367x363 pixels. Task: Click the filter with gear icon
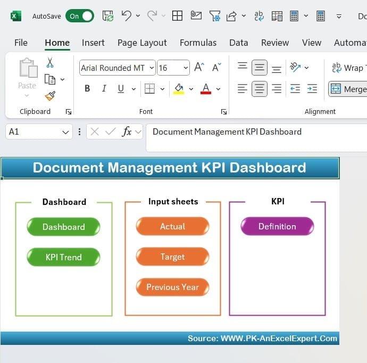215,16
